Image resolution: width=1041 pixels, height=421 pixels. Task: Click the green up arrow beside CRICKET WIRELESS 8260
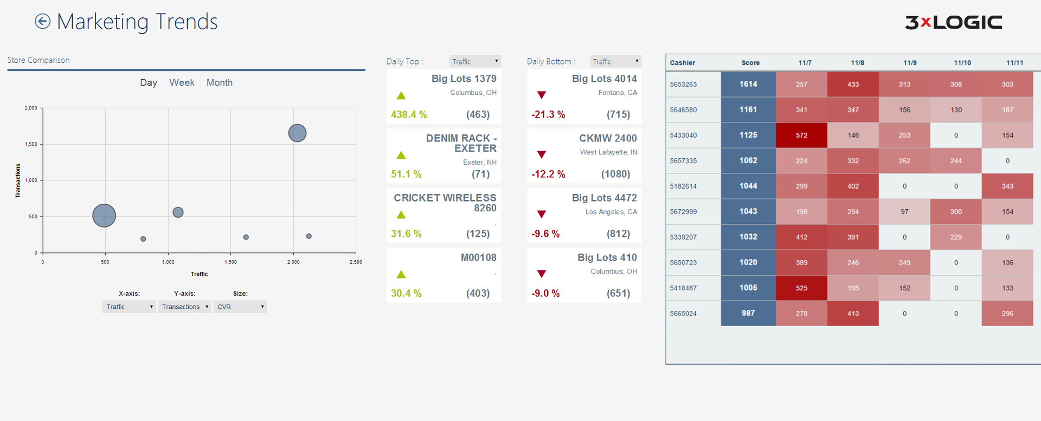(x=401, y=215)
